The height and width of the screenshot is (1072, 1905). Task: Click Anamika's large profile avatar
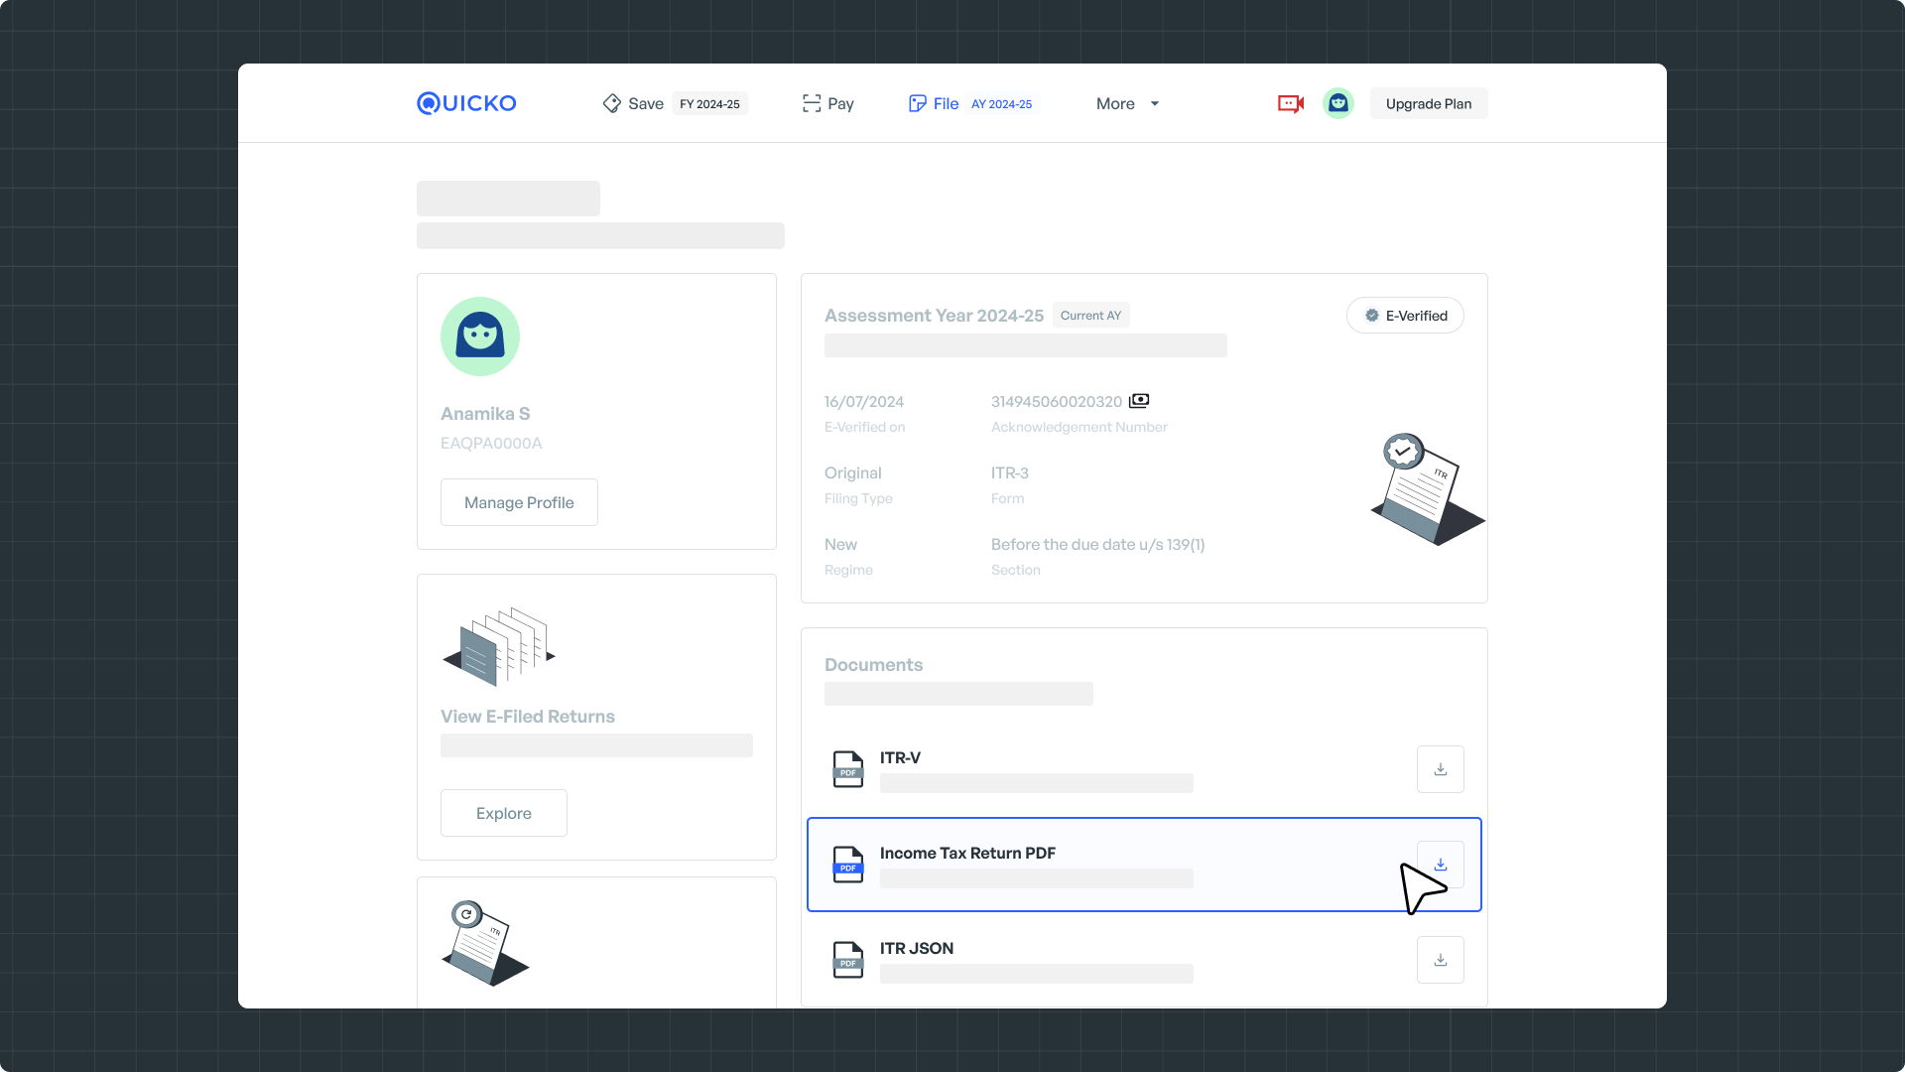point(480,336)
